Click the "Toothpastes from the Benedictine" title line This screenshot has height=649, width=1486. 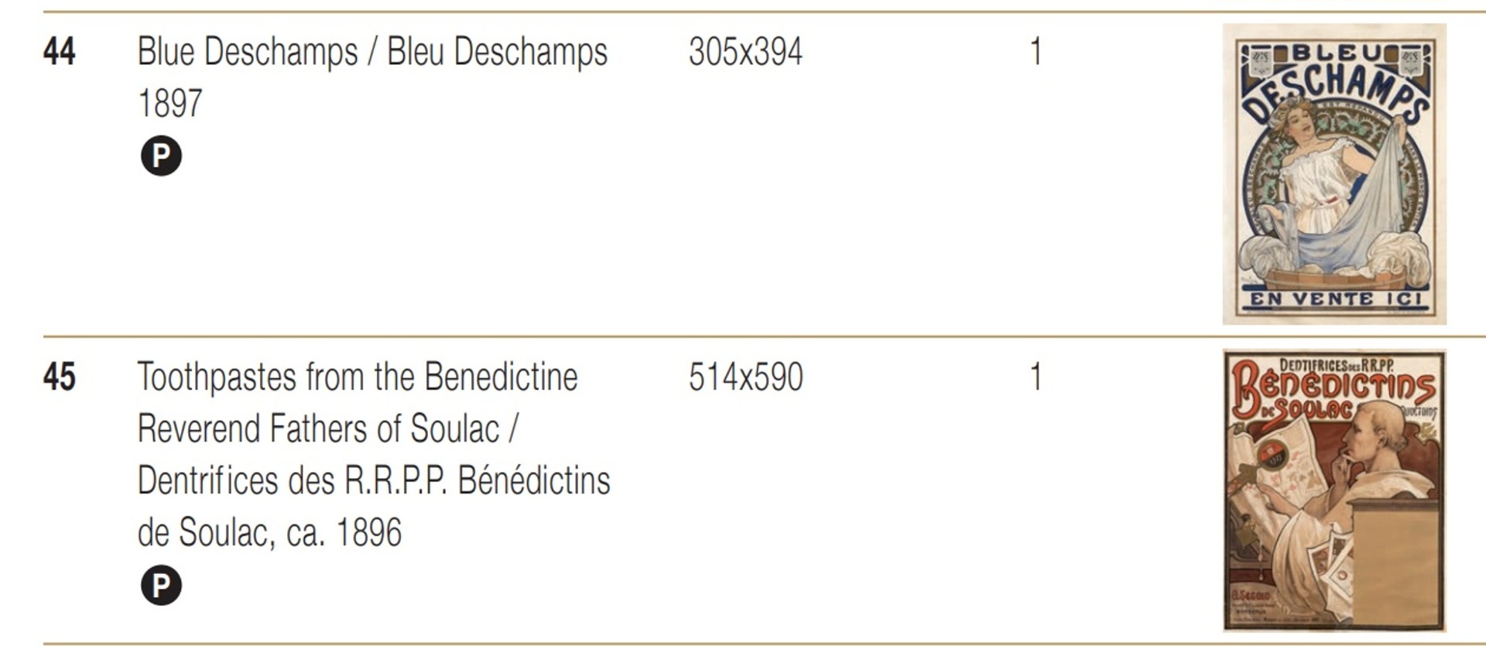(x=358, y=378)
